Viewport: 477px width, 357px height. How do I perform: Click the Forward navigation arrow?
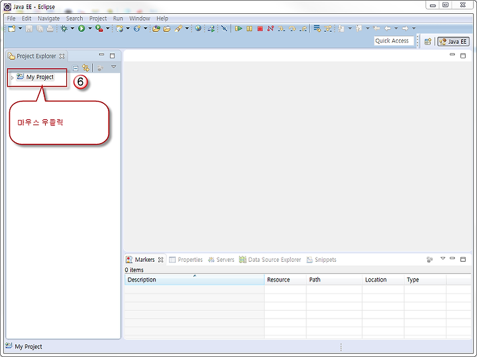coord(405,28)
